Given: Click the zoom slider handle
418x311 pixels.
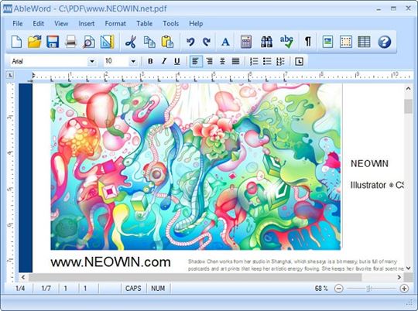Looking at the screenshot, I should [x=369, y=289].
